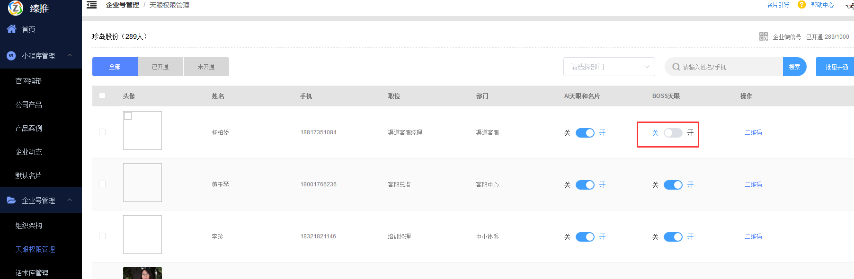Collapse the 小程序管理 sidebar section
854x279 pixels.
point(70,55)
